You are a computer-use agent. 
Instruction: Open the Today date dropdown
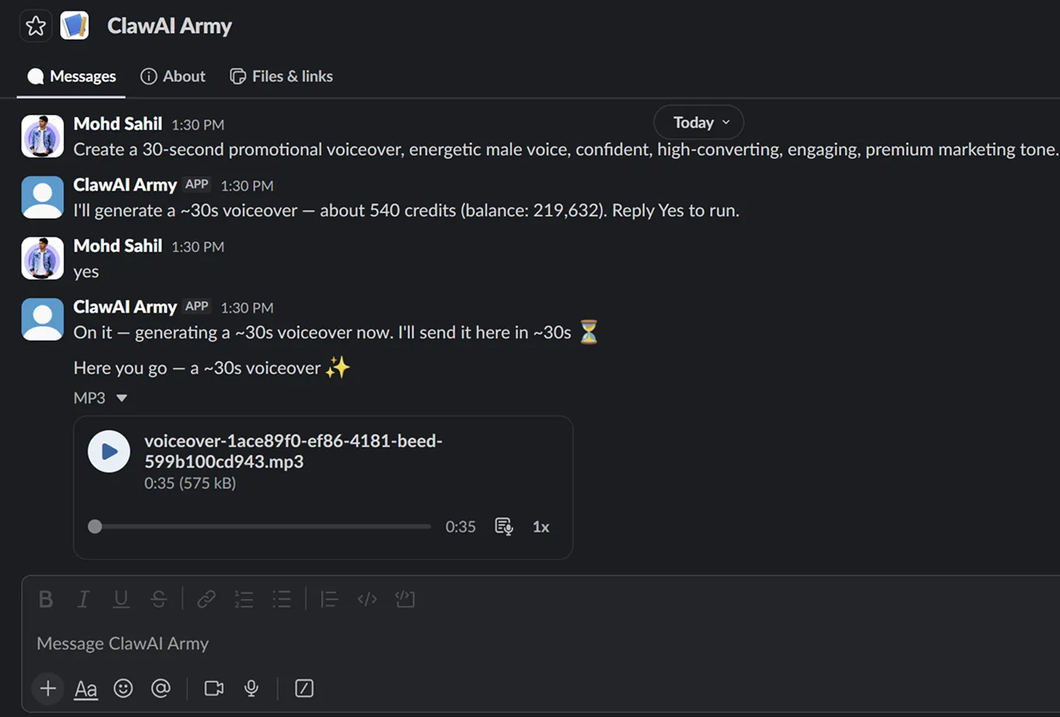(699, 123)
